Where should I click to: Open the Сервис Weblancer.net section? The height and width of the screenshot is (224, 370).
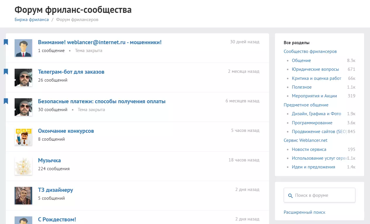[x=305, y=140]
